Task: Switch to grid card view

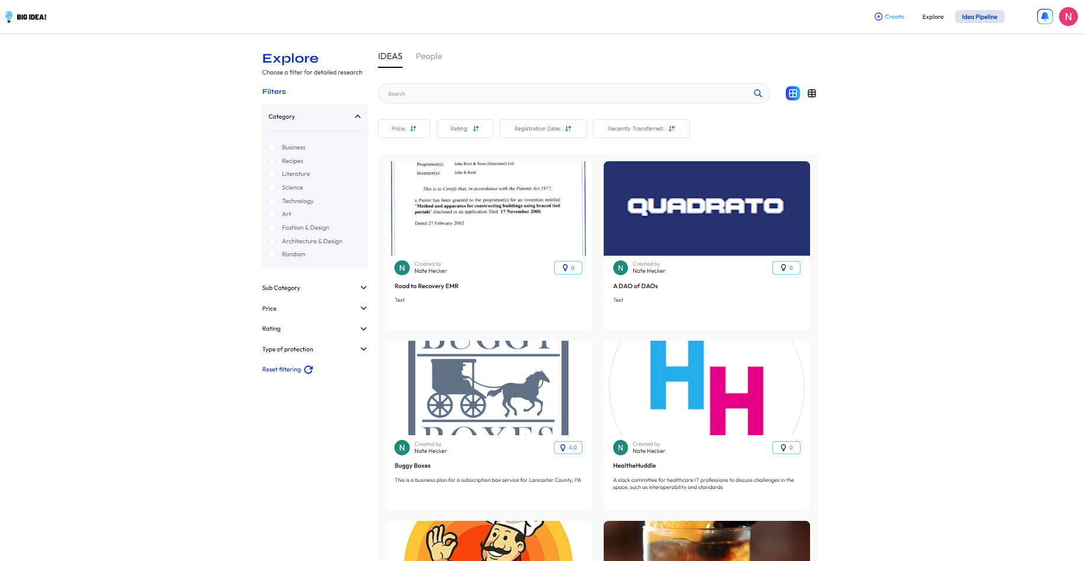Action: click(793, 93)
